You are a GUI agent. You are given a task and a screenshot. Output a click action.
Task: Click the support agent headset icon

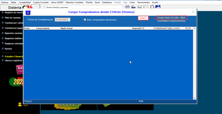20,105
